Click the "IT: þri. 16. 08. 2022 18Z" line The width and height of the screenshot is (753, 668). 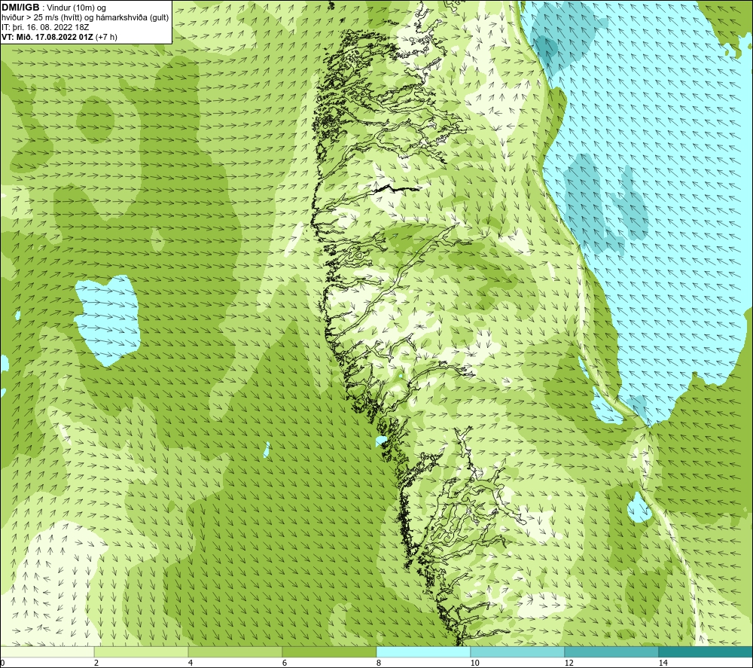point(46,27)
